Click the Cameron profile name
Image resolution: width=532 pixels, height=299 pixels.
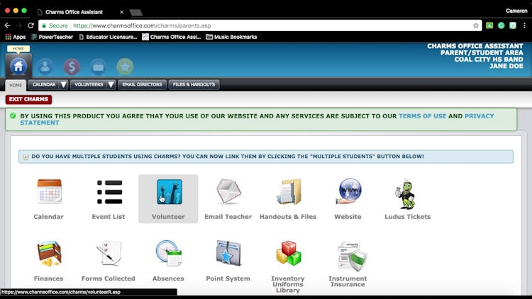point(516,11)
